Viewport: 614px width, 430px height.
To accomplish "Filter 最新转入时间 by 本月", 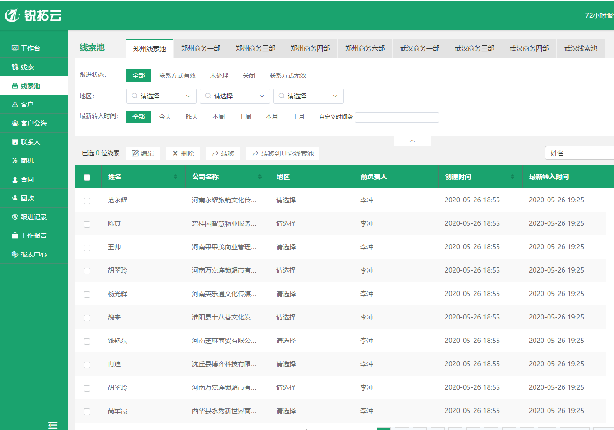I will pyautogui.click(x=272, y=117).
